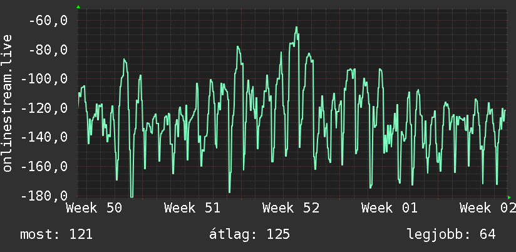Click the '-100,0' y-axis value

pyautogui.click(x=44, y=80)
